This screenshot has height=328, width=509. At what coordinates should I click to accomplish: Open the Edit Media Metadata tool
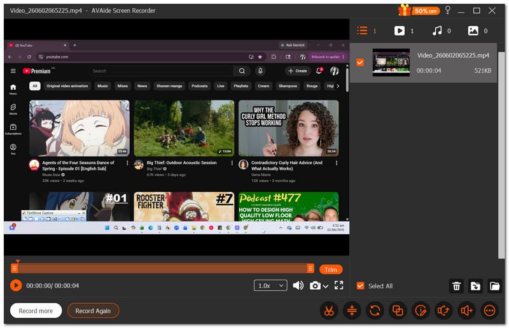(421, 310)
